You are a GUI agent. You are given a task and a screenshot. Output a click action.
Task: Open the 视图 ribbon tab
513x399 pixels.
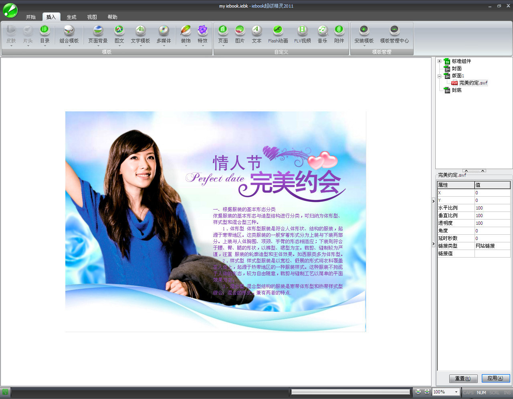[92, 17]
